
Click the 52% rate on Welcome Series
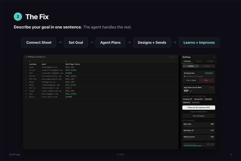[x=212, y=137]
